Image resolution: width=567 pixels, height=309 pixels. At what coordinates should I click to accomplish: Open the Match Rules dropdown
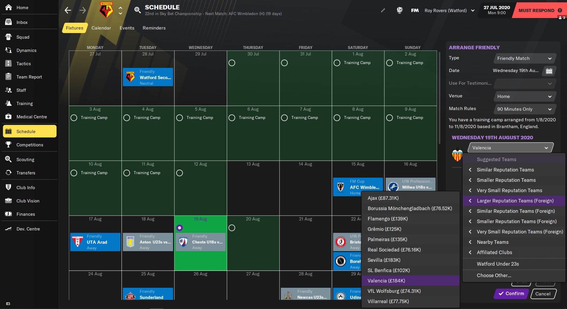[525, 109]
